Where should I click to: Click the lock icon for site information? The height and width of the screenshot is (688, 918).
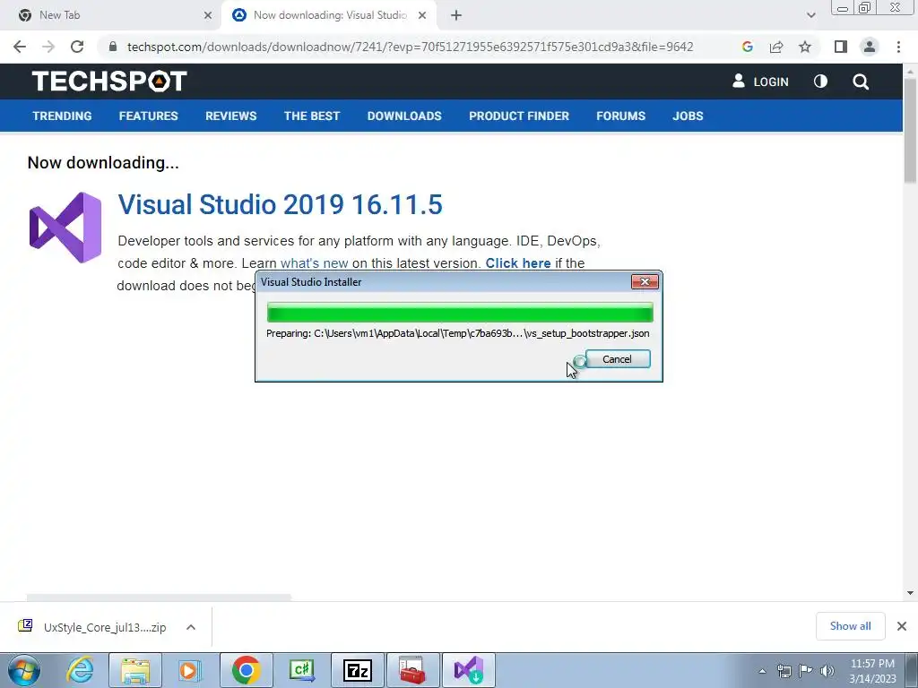113,47
